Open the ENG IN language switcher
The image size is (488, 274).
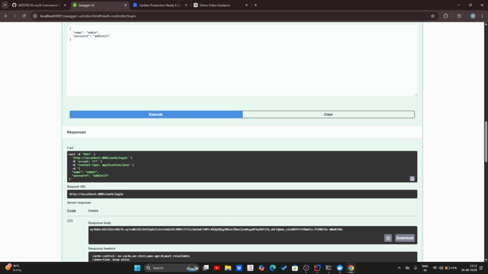pyautogui.click(x=425, y=268)
